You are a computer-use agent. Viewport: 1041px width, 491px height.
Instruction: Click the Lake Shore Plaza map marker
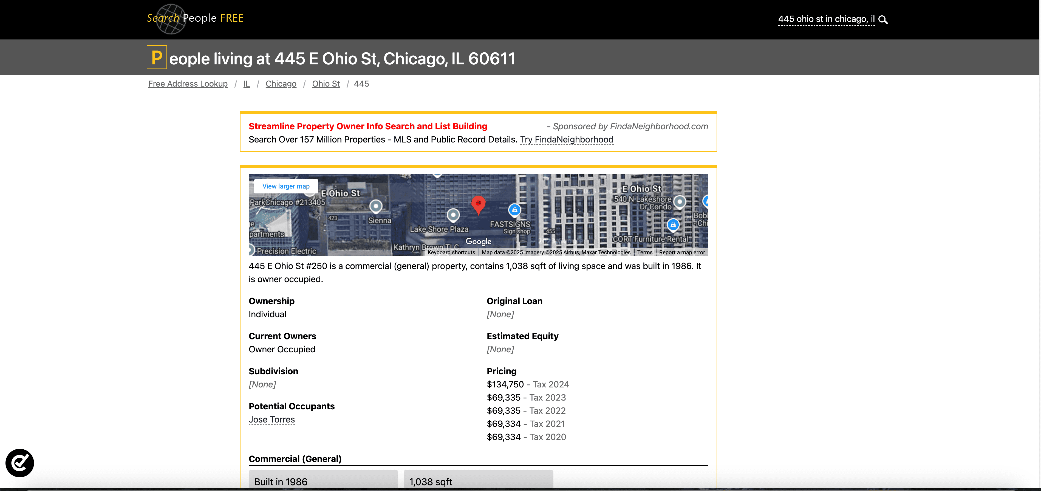(x=453, y=215)
